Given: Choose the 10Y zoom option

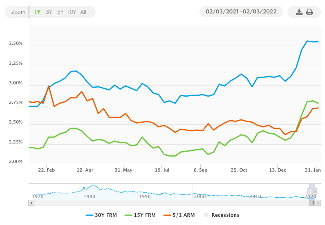Looking at the screenshot, I should 72,12.
